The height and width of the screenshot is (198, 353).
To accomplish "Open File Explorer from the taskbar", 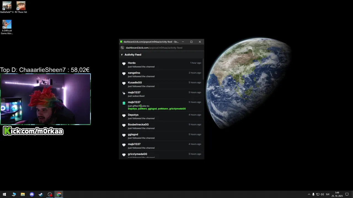I will click(x=23, y=194).
